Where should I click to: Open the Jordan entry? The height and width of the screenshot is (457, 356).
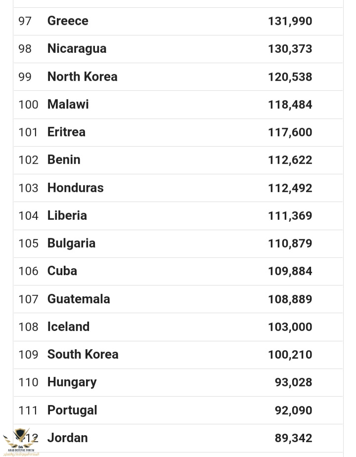pos(67,438)
